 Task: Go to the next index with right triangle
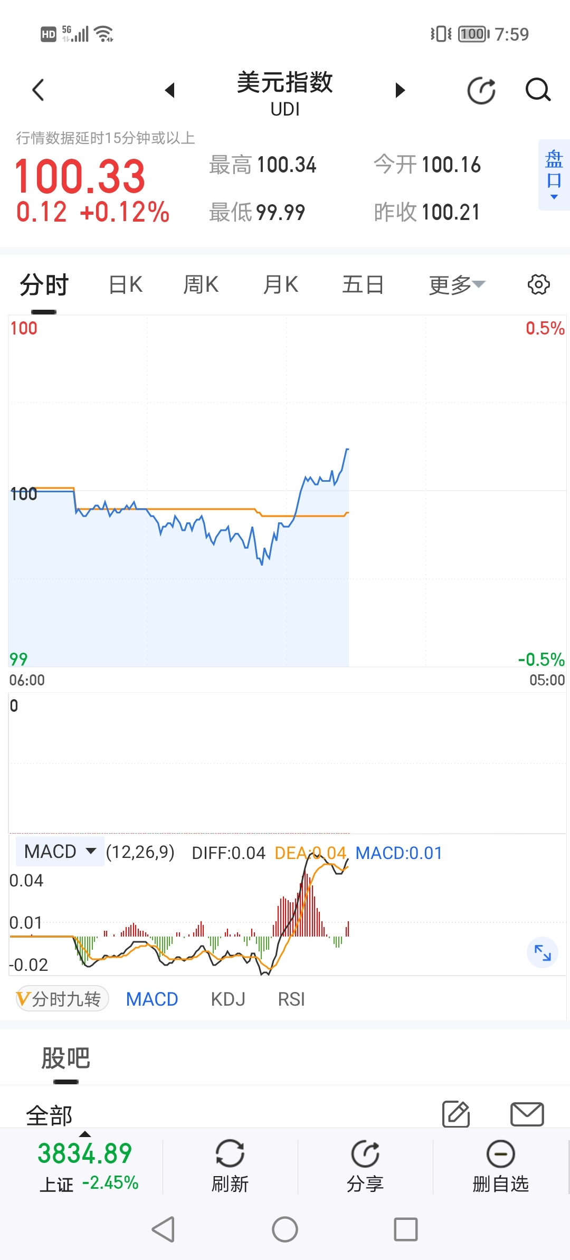pos(400,90)
